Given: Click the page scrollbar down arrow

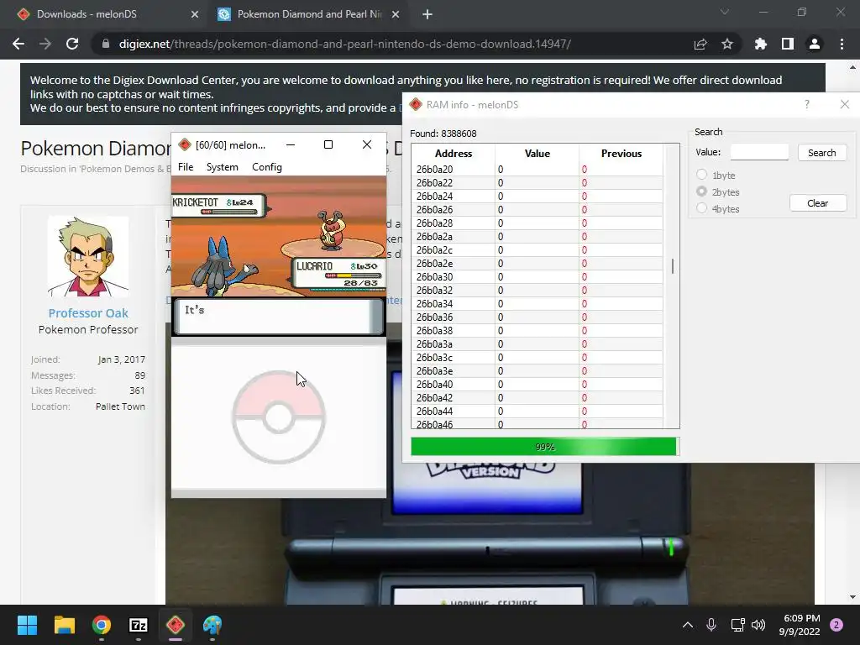Looking at the screenshot, I should coord(853,597).
